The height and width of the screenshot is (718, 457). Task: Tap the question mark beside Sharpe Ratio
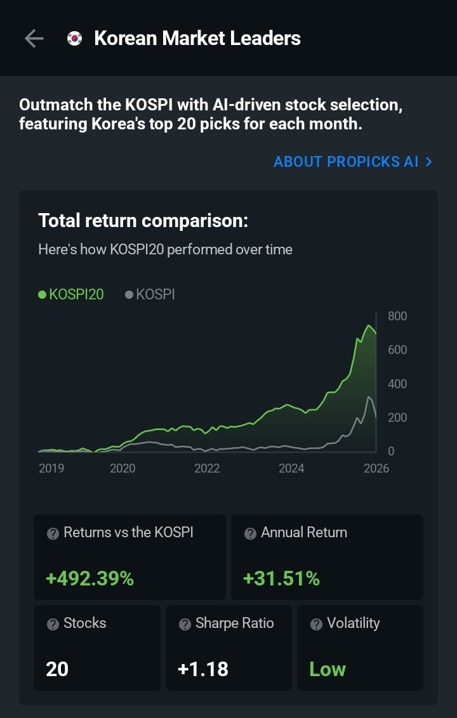tap(185, 624)
